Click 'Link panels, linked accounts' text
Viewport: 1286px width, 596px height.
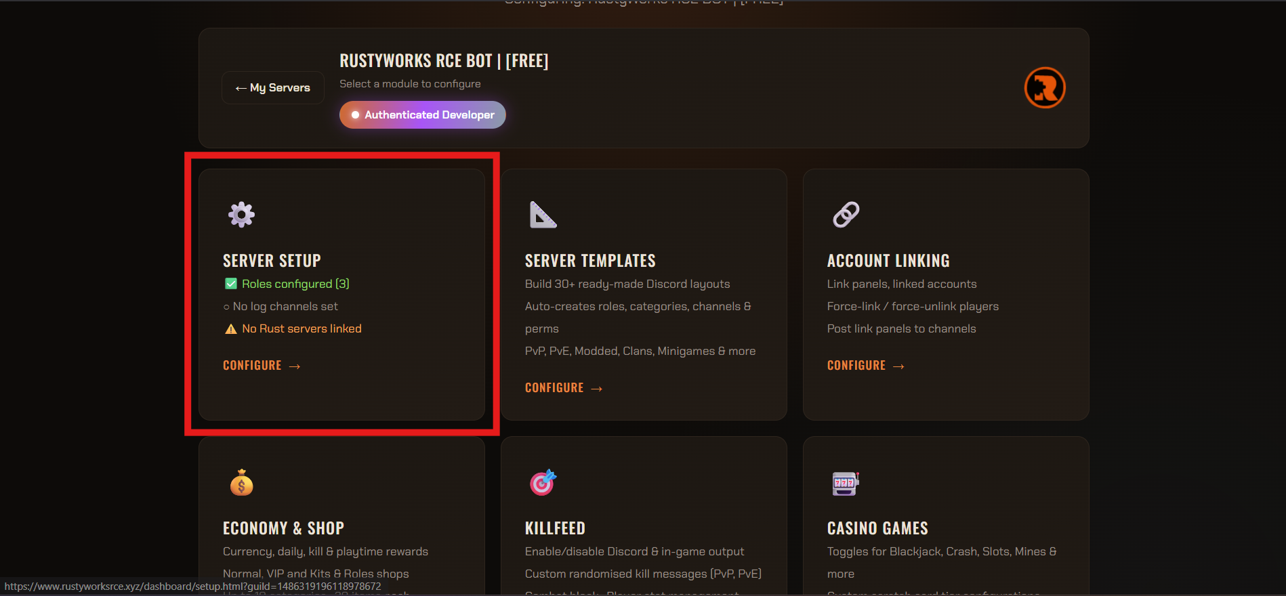click(x=902, y=284)
